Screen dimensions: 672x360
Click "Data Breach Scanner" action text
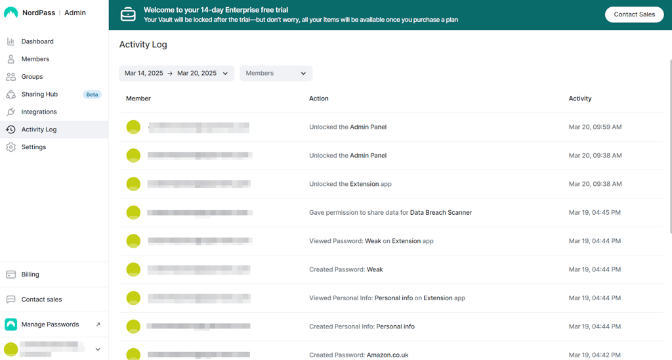pos(441,212)
